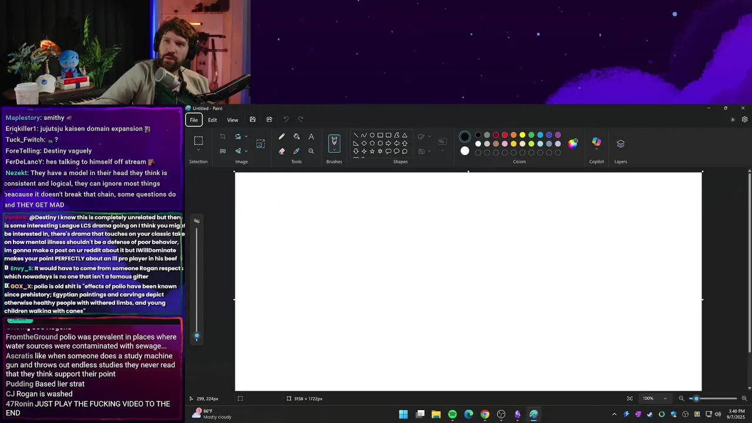The image size is (752, 423).
Task: Open the Windows Start menu
Action: click(404, 414)
